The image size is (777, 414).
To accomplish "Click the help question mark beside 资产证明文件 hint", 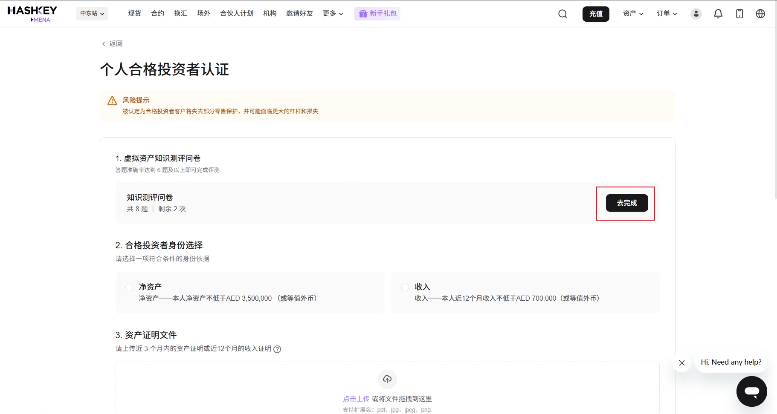I will point(277,349).
